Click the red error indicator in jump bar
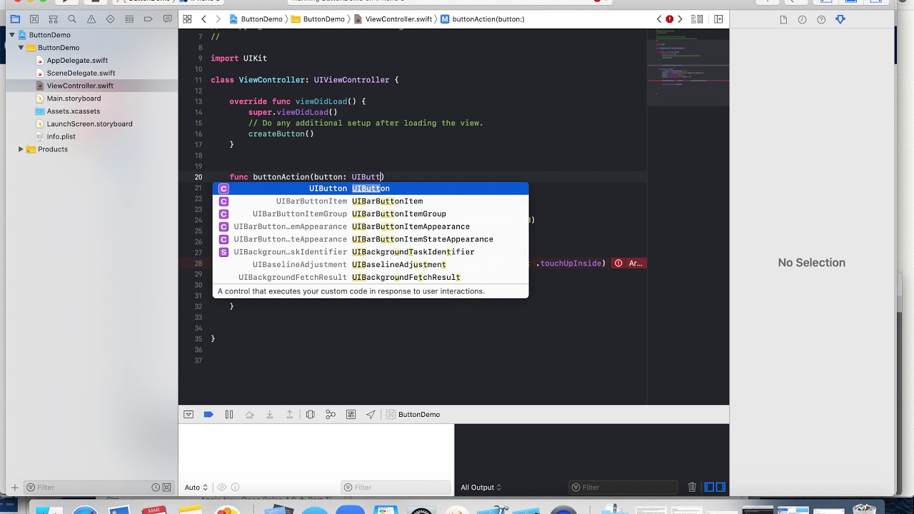Image resolution: width=914 pixels, height=514 pixels. [670, 19]
